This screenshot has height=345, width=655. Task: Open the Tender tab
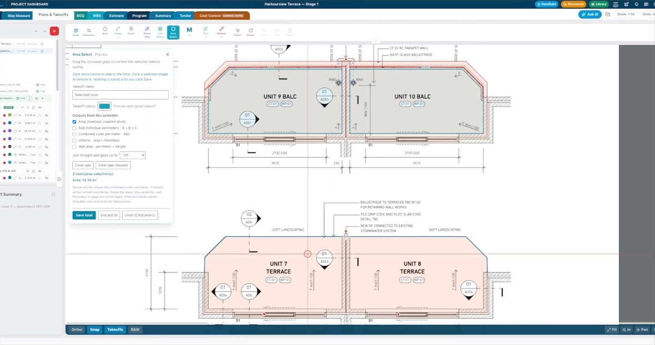coord(185,15)
